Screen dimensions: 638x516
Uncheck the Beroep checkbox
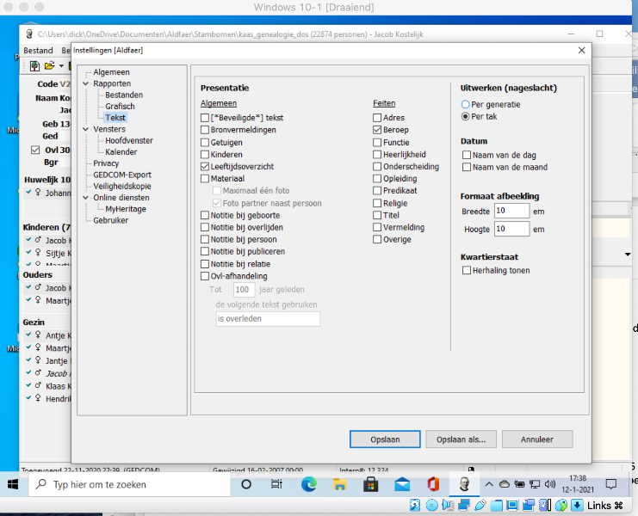click(377, 130)
